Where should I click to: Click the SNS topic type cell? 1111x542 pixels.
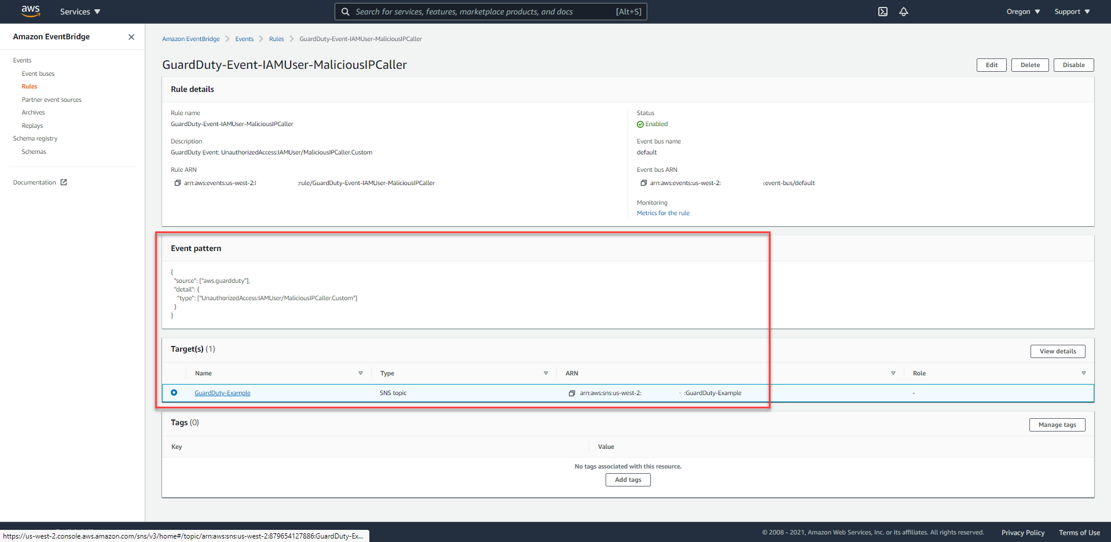393,393
